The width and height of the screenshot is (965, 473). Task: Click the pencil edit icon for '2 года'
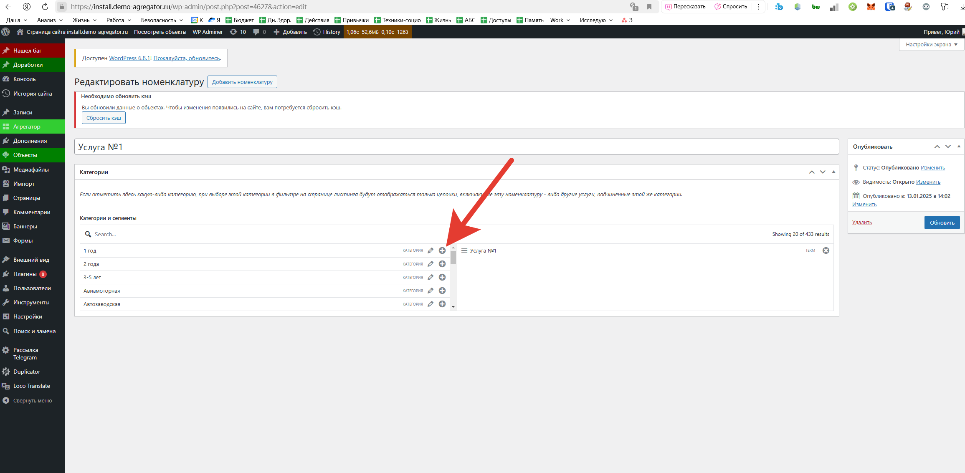431,264
